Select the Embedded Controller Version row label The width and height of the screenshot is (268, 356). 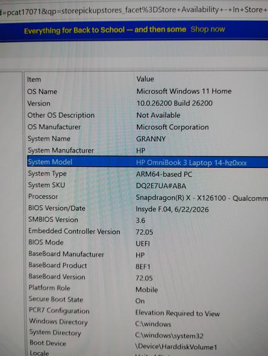(x=74, y=231)
